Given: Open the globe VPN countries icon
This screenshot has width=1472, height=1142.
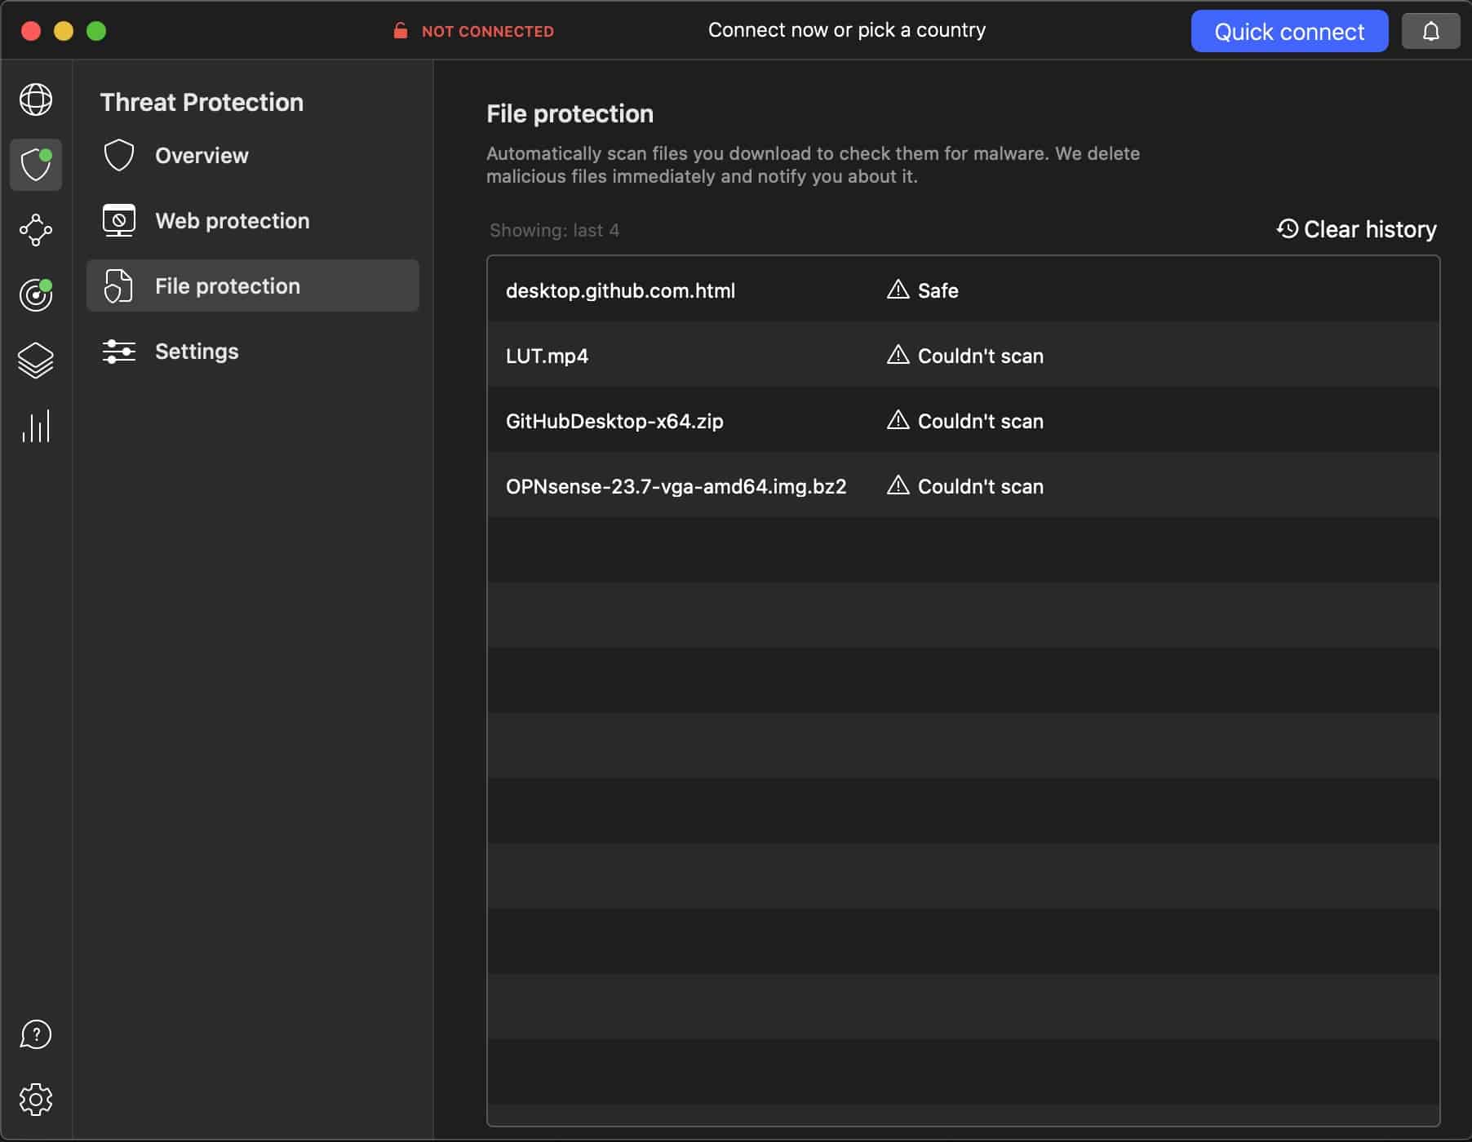Looking at the screenshot, I should tap(36, 100).
